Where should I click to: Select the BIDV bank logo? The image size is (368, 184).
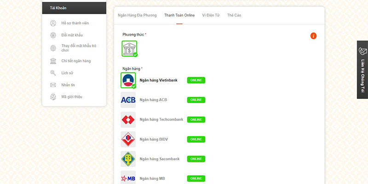(128, 139)
